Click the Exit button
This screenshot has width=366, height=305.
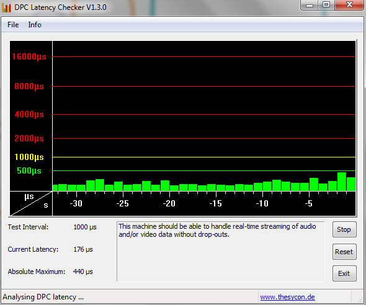[x=344, y=273]
